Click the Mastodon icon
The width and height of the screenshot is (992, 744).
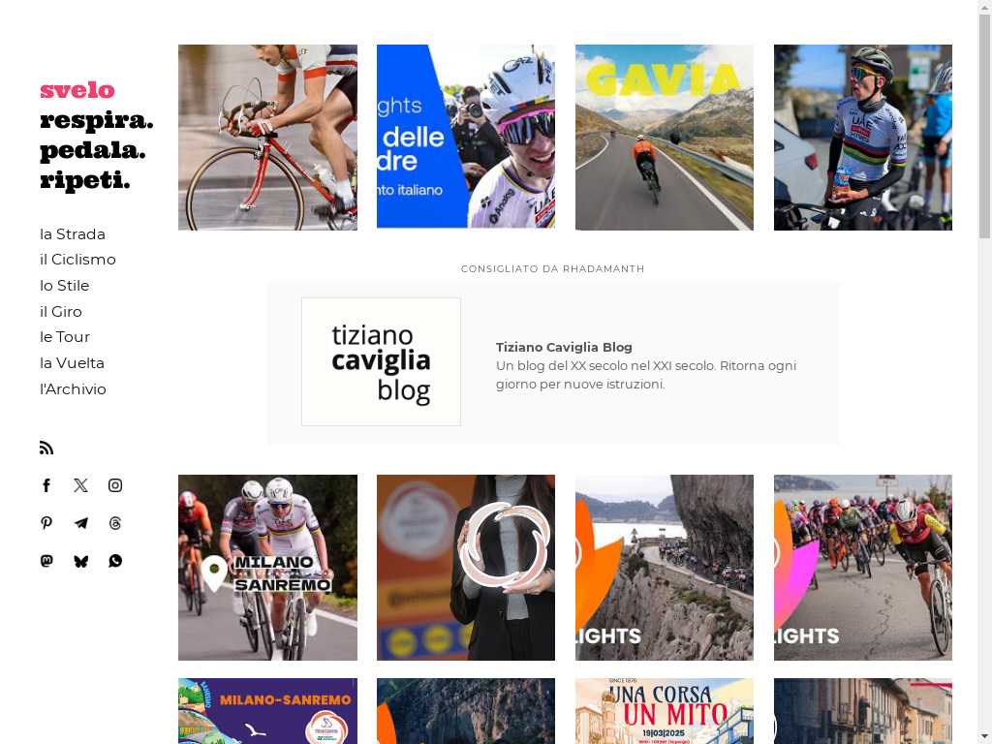click(x=46, y=561)
